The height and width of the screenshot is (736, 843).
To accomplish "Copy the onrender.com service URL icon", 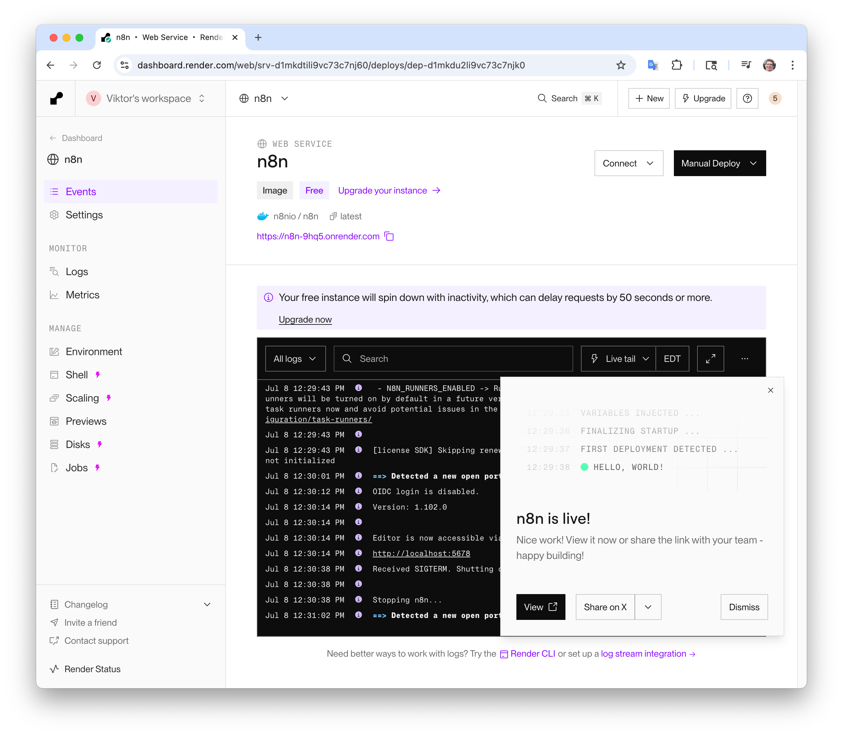I will pyautogui.click(x=389, y=237).
